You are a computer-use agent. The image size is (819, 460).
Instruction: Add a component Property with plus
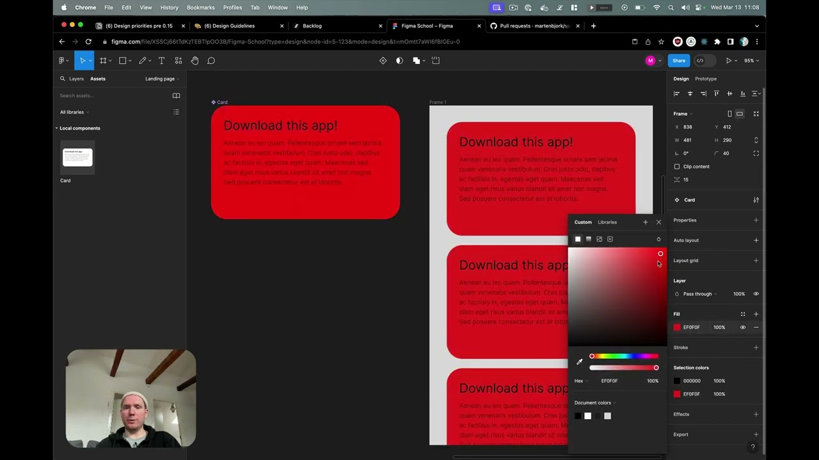756,220
